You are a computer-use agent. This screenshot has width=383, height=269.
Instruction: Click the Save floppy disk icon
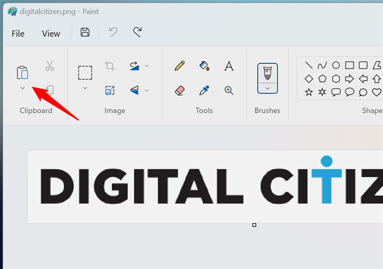pyautogui.click(x=85, y=33)
